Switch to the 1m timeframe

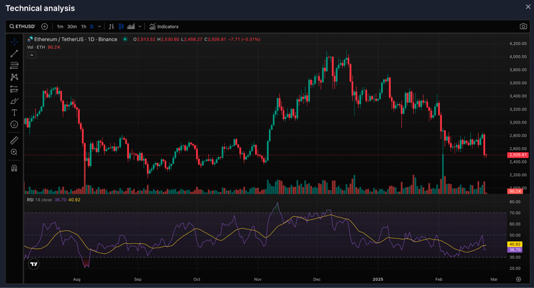click(x=60, y=27)
